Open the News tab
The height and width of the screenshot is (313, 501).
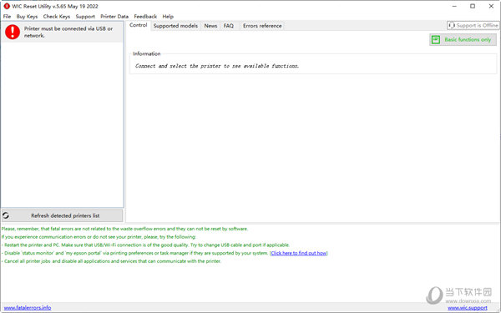click(210, 26)
